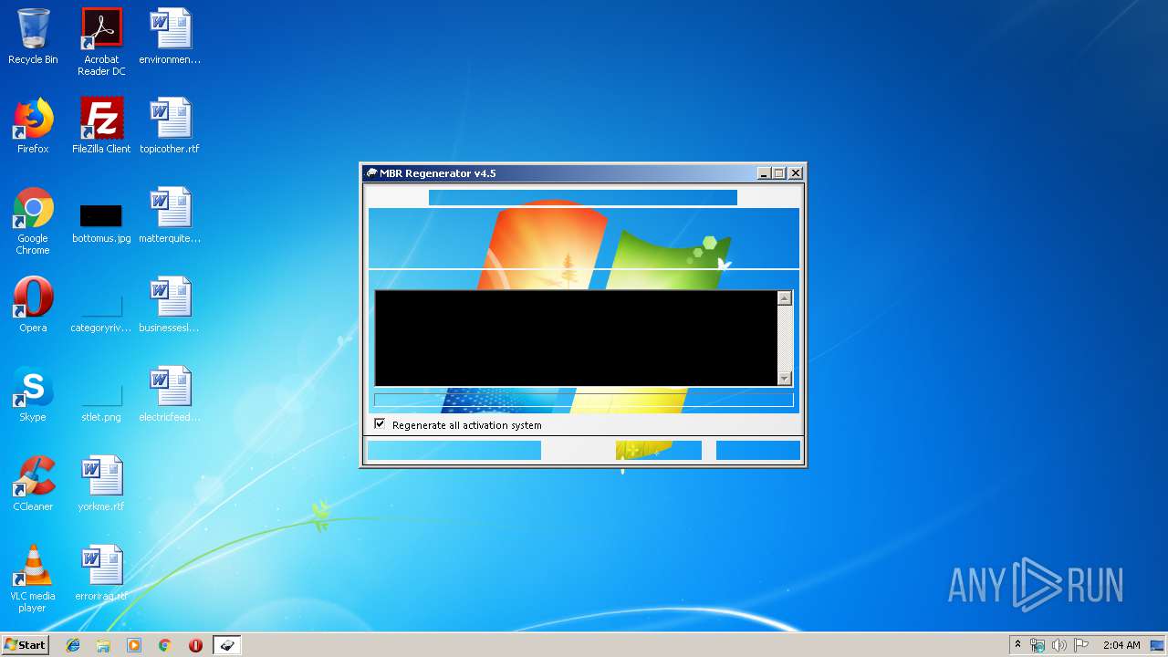Select the Opera desktop shortcut
Screen dimensions: 1168x657
pos(33,305)
